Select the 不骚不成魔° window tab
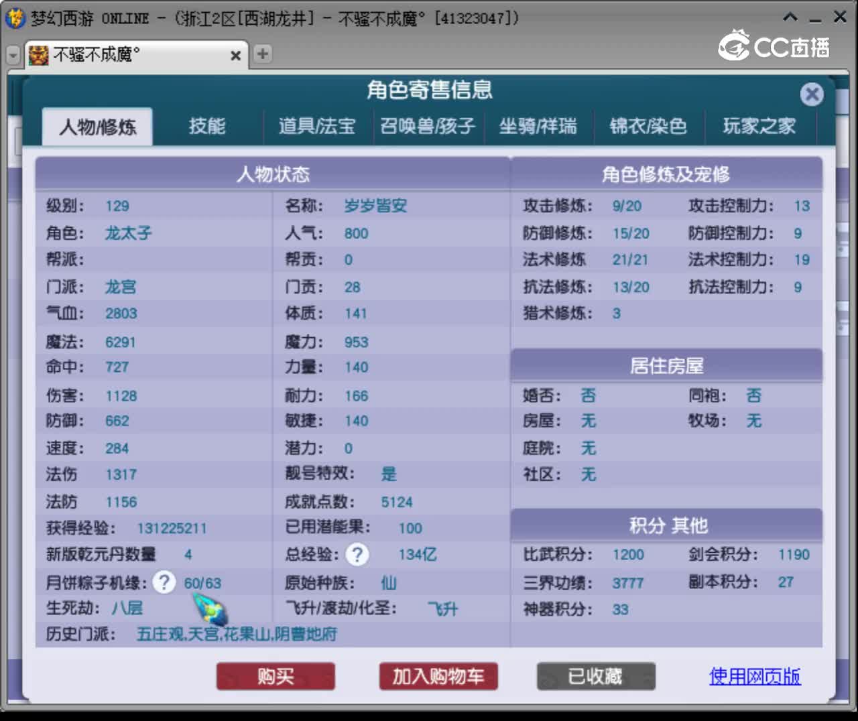The width and height of the screenshot is (858, 721). point(137,55)
